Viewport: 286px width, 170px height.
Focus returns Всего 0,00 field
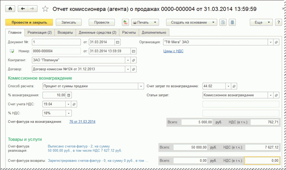(x=190, y=161)
